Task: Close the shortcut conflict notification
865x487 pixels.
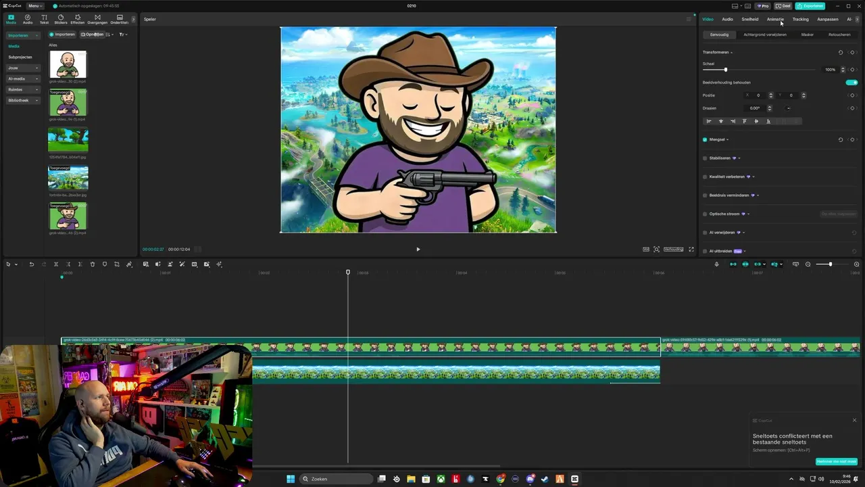Action: (854, 420)
